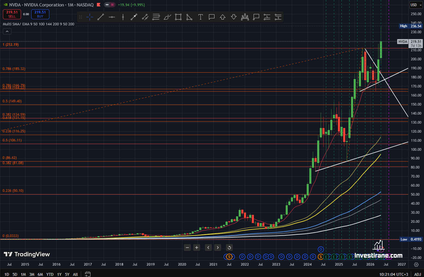Viewport: 424px width, 277px height.
Task: Open the price scale settings hexagon
Action: point(416,264)
